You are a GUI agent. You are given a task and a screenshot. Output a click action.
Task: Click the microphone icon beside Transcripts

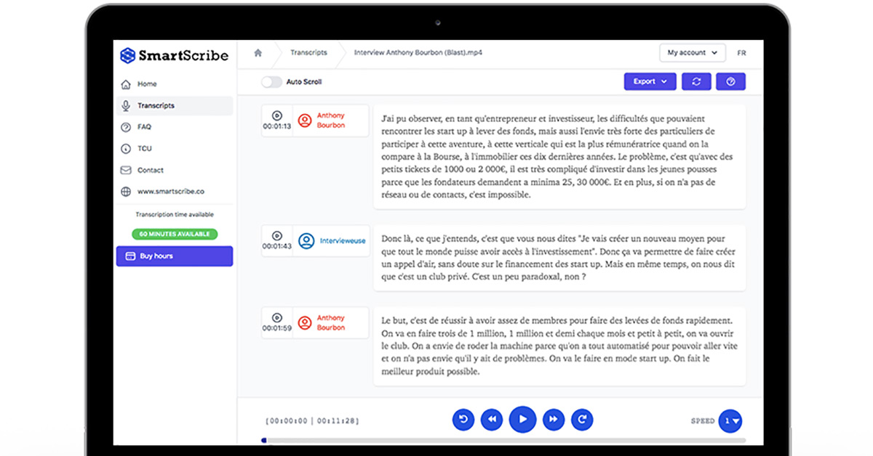tap(126, 106)
